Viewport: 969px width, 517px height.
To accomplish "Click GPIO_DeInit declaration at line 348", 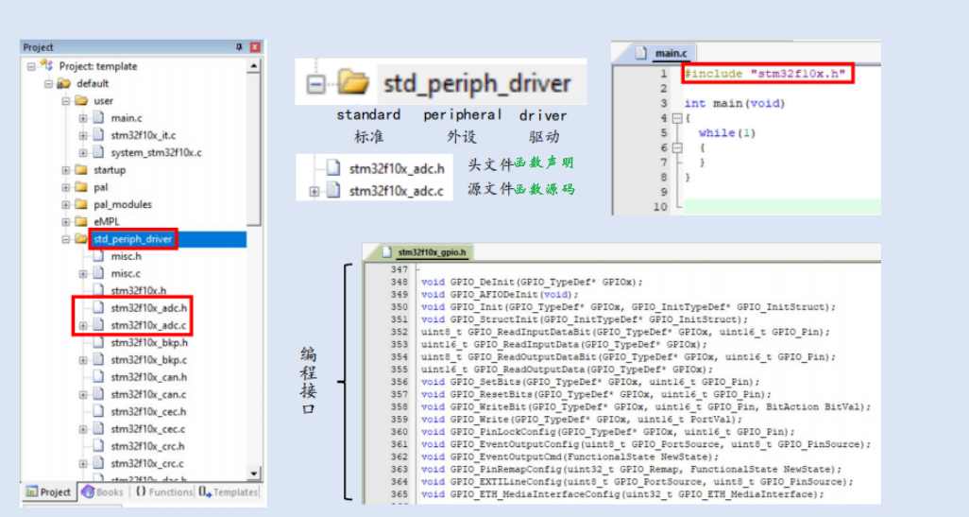I will [x=532, y=283].
